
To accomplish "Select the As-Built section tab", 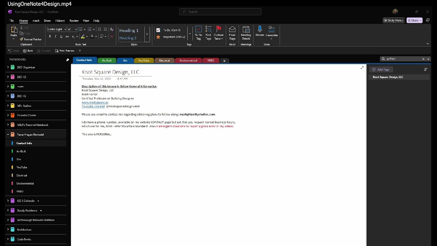I will [107, 60].
